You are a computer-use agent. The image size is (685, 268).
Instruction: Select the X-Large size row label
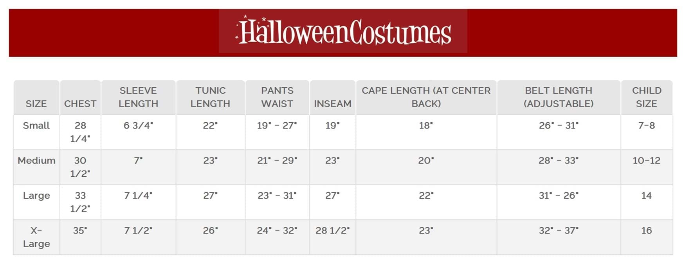(36, 237)
